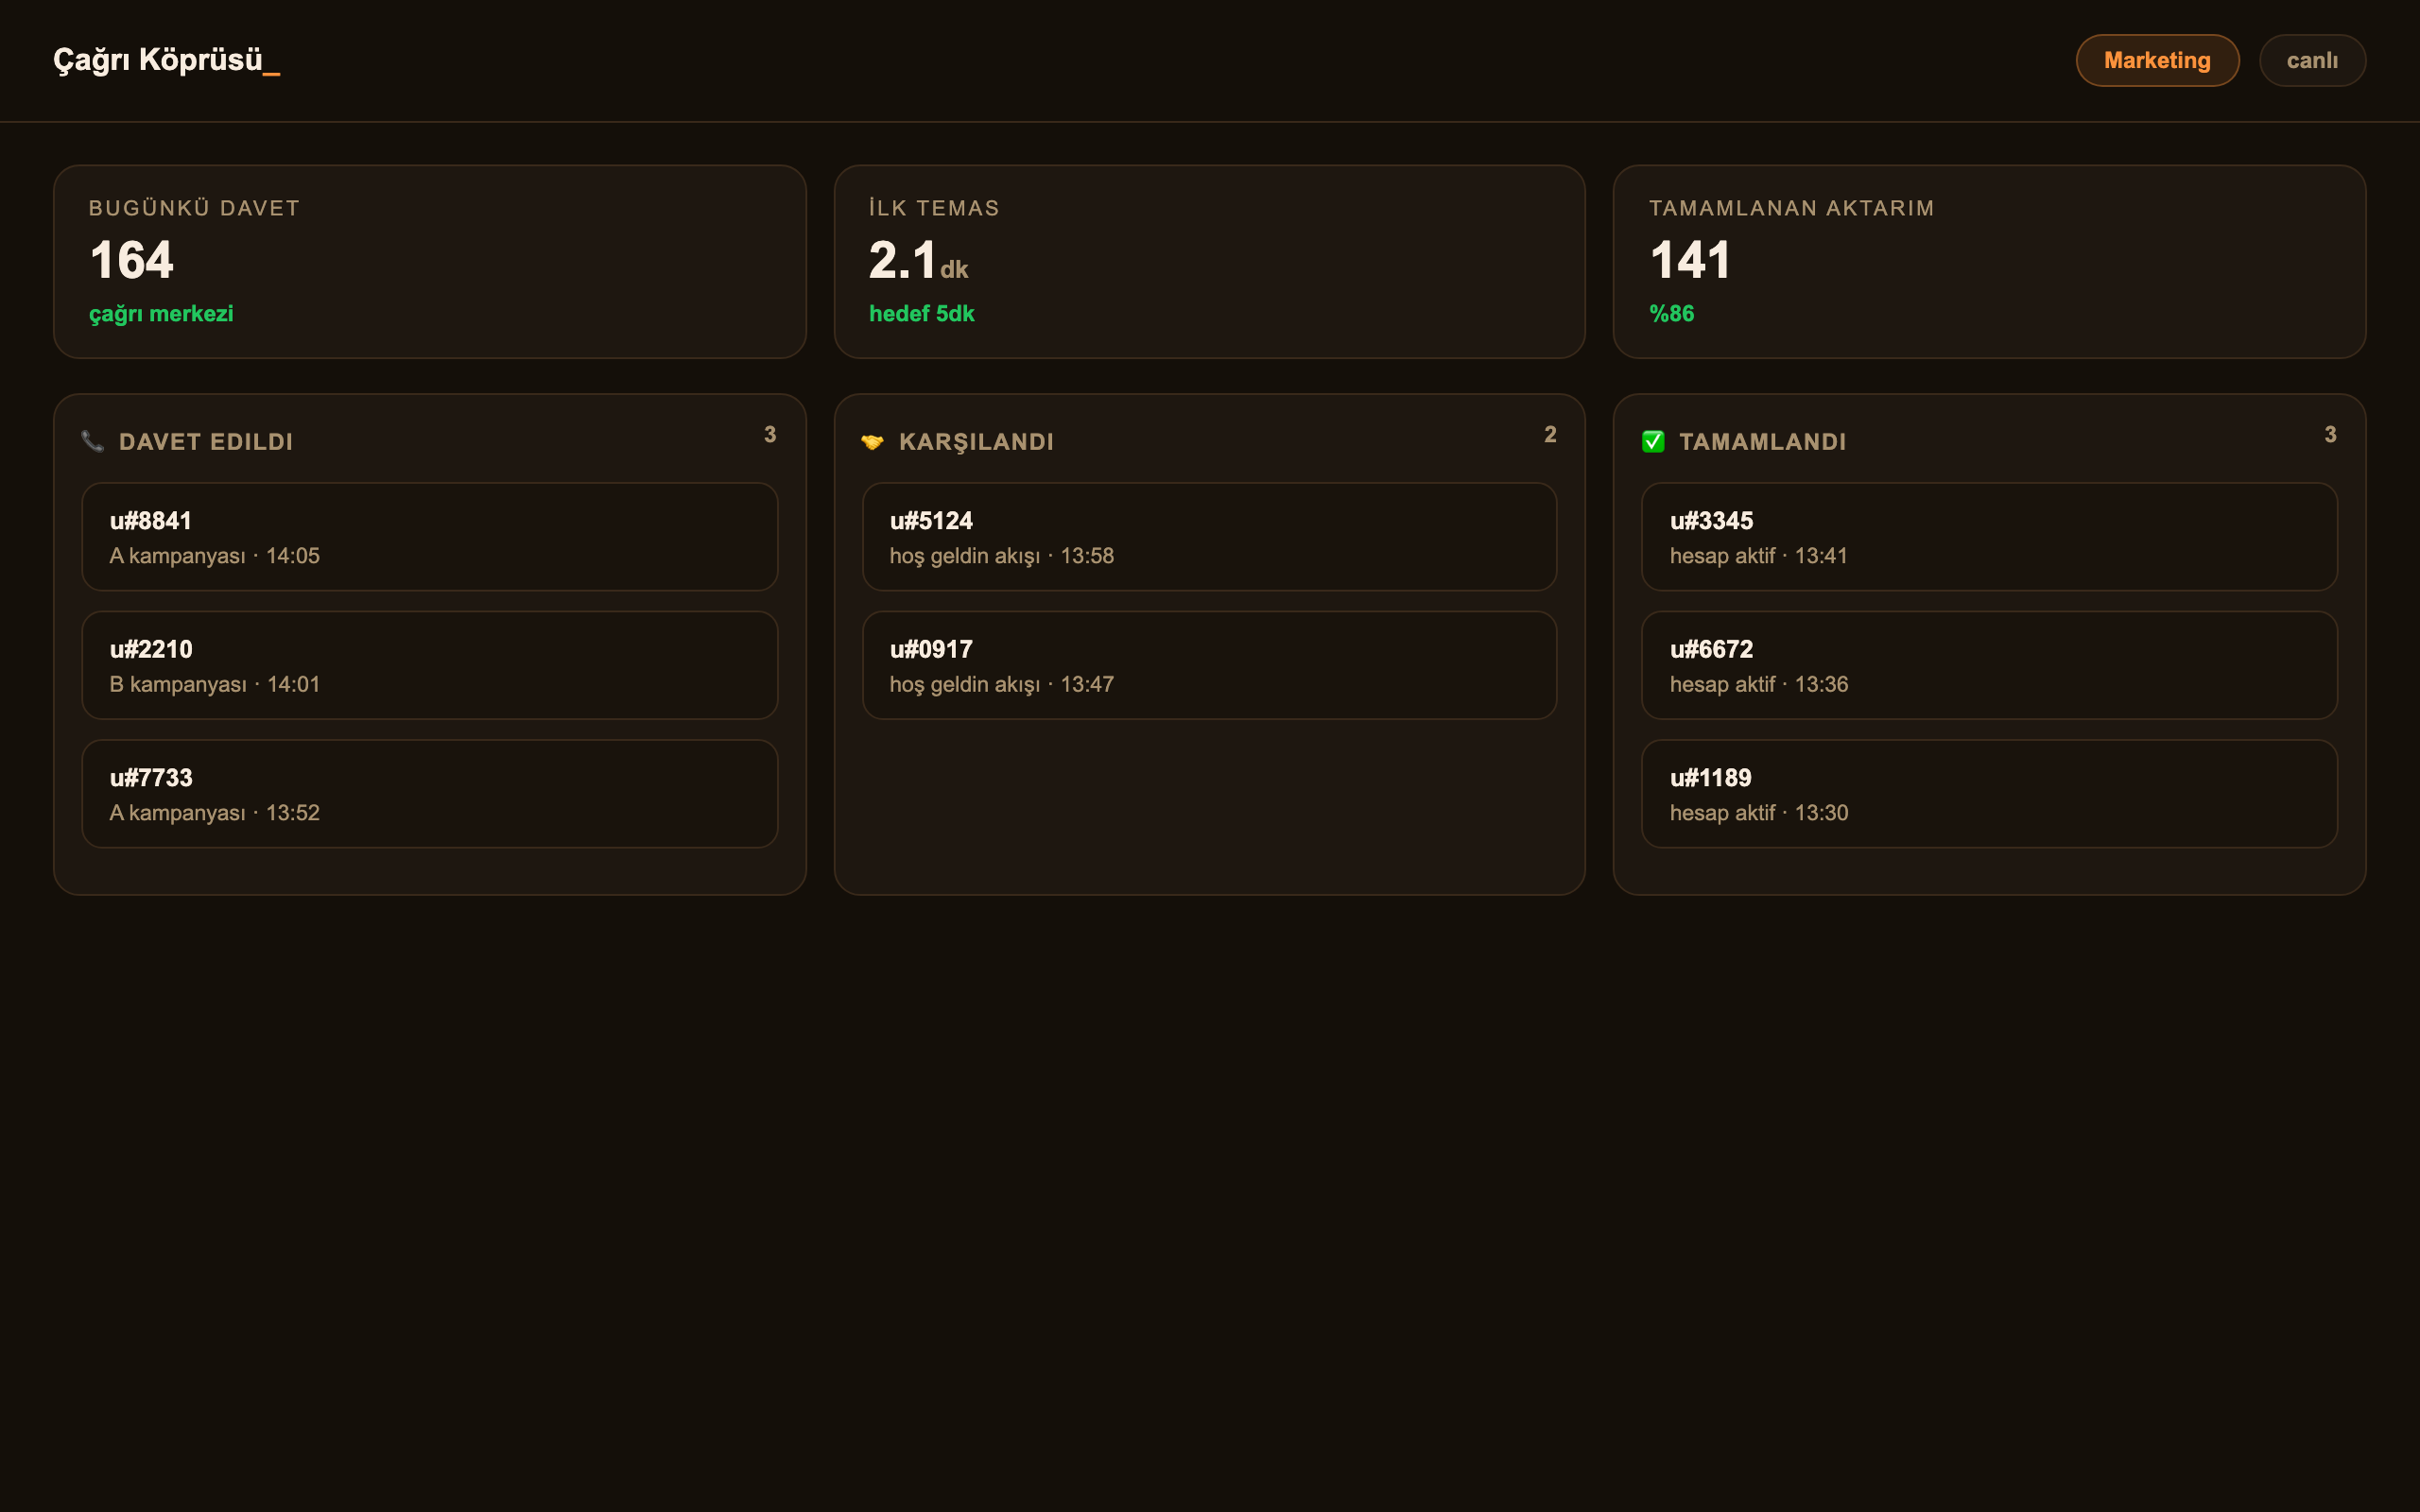
Task: Open card u#6672 hesap aktif
Action: (1989, 665)
